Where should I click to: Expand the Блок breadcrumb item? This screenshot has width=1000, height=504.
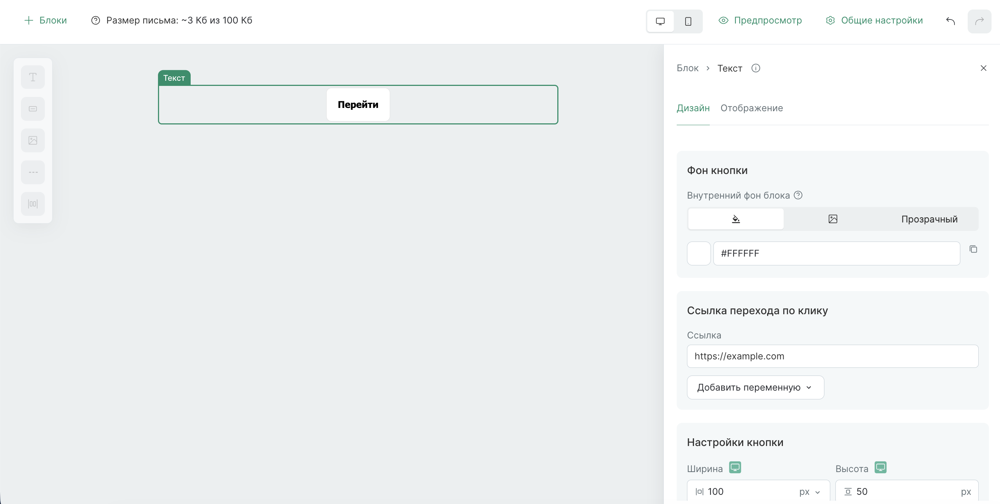[687, 68]
